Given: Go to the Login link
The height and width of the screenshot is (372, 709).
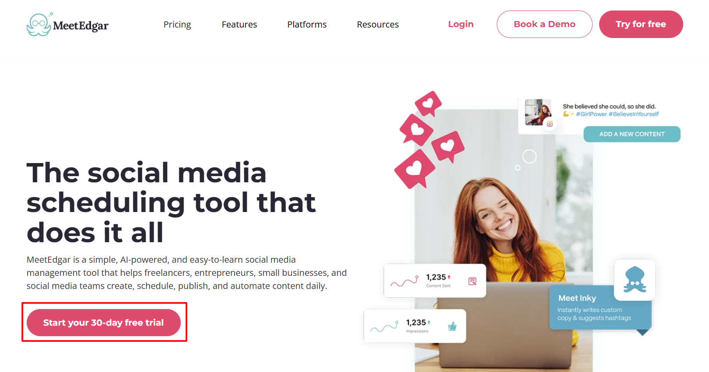Looking at the screenshot, I should 461,24.
